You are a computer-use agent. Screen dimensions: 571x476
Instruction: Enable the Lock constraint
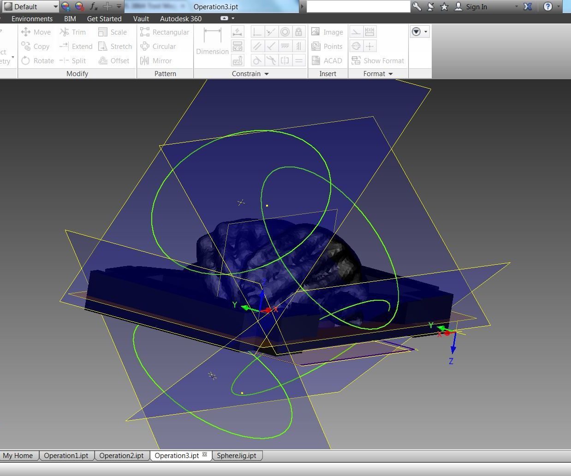point(299,31)
